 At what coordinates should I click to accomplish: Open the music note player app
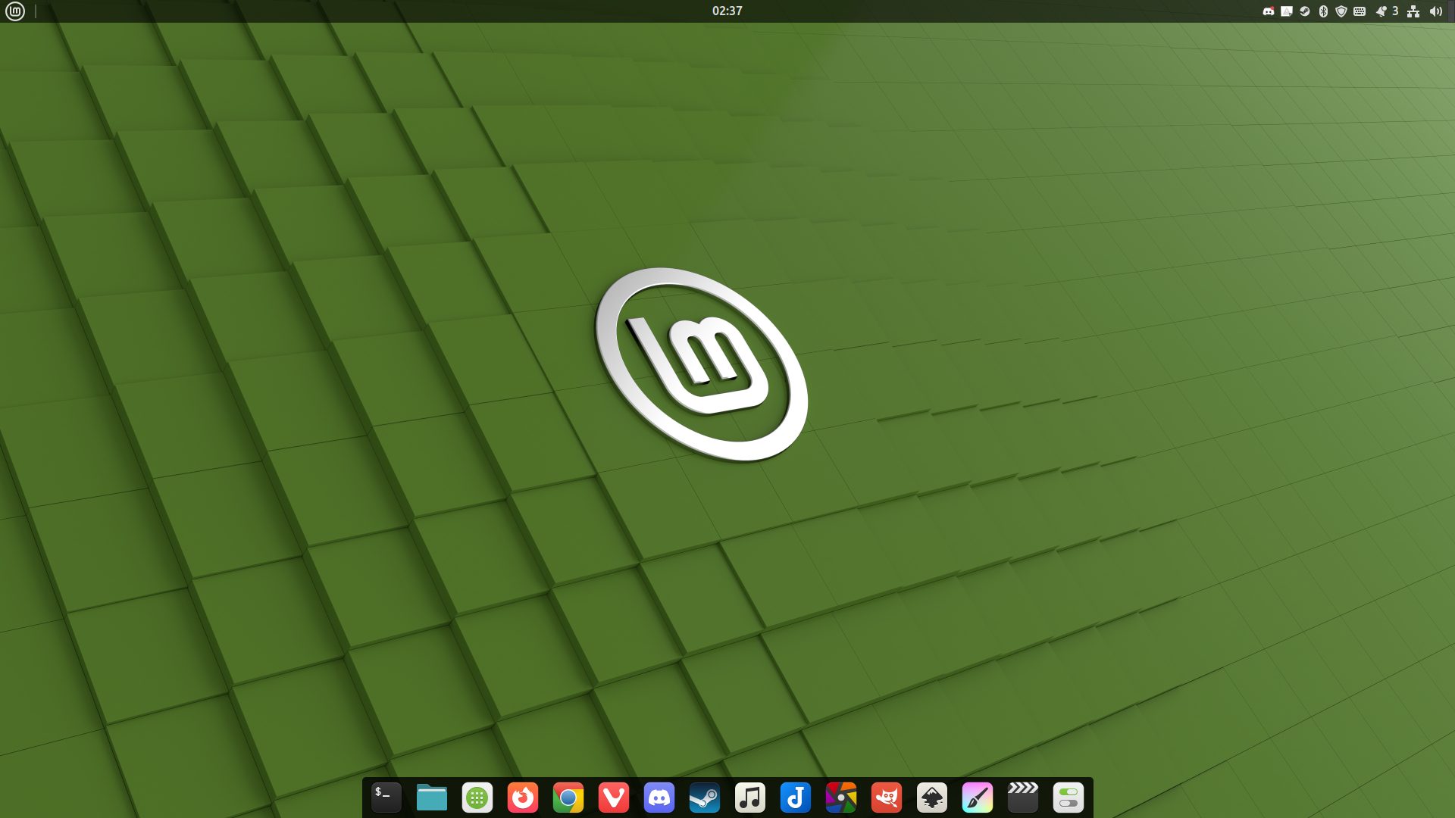[x=749, y=798]
